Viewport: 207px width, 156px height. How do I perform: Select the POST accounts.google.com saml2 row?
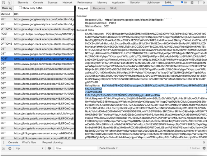pyautogui.click(x=38, y=59)
